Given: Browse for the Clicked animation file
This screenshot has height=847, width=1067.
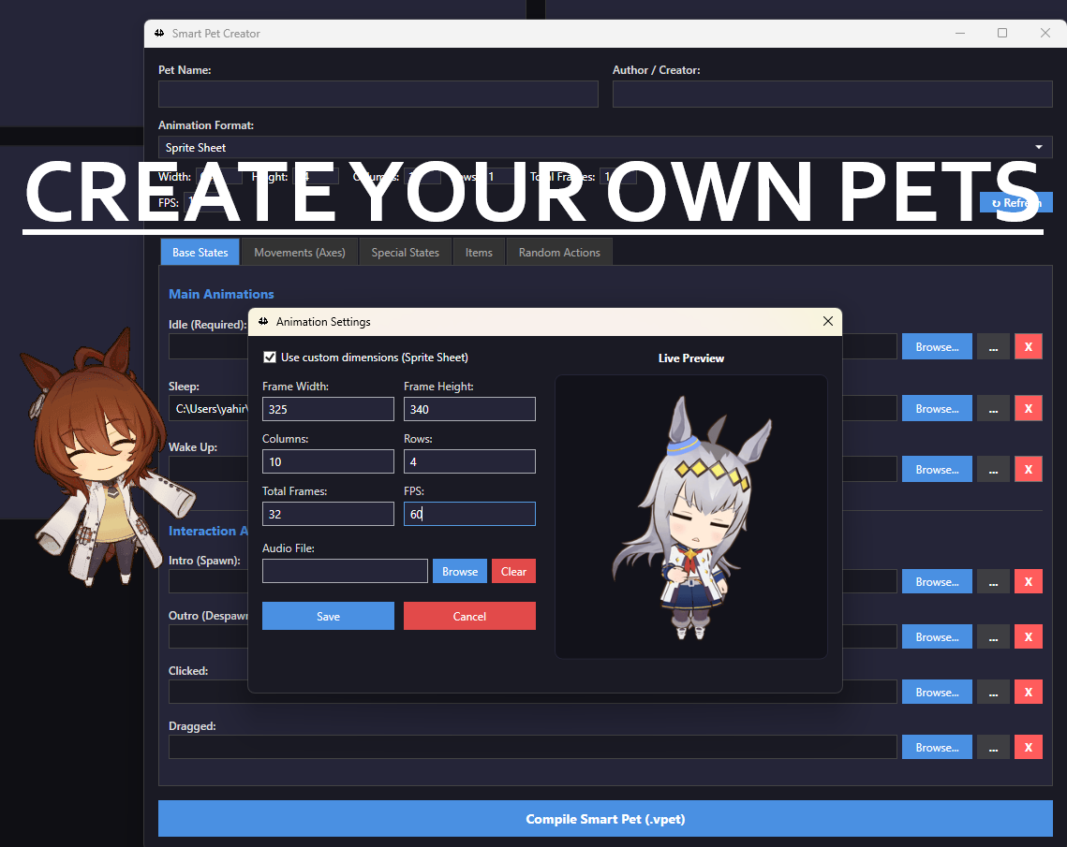Looking at the screenshot, I should (937, 692).
